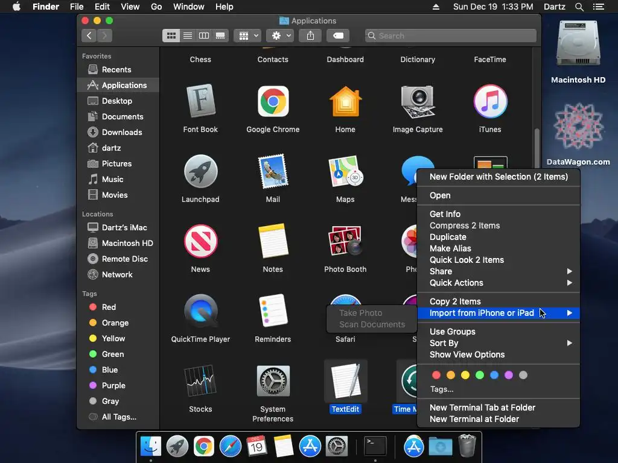Switch to column view in toolbar
Screen dimensions: 618x463
coord(204,36)
